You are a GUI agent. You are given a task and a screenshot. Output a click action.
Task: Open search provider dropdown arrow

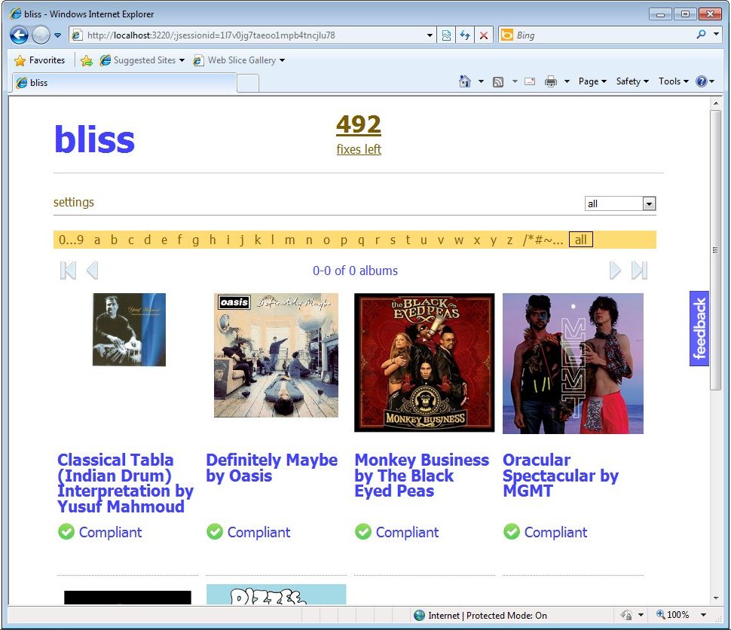pos(716,35)
